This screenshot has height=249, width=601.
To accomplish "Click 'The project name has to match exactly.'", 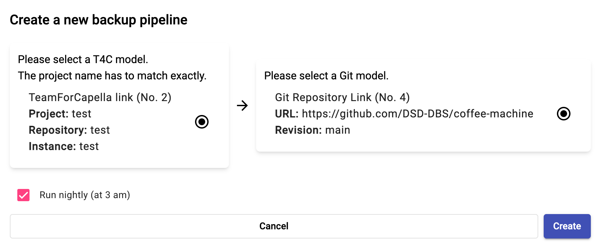I will (112, 76).
